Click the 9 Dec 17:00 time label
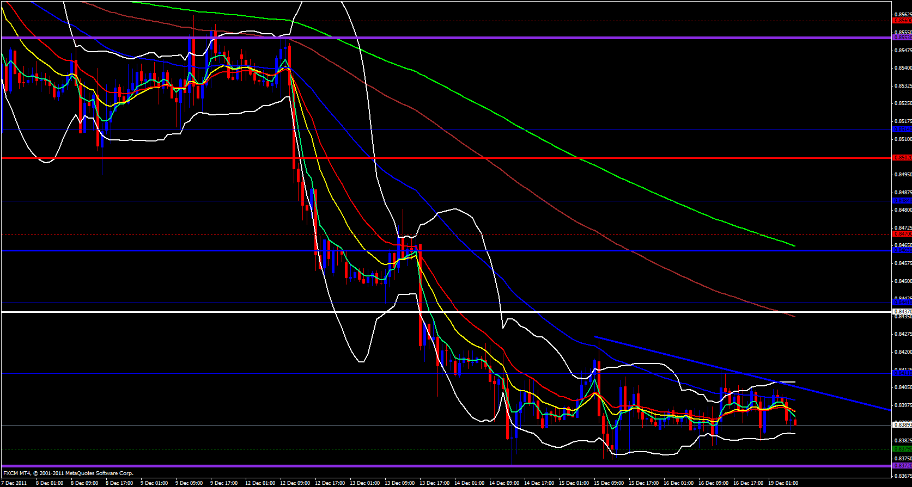 point(225,483)
